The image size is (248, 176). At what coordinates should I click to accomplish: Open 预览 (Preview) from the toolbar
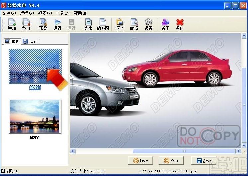(43, 24)
